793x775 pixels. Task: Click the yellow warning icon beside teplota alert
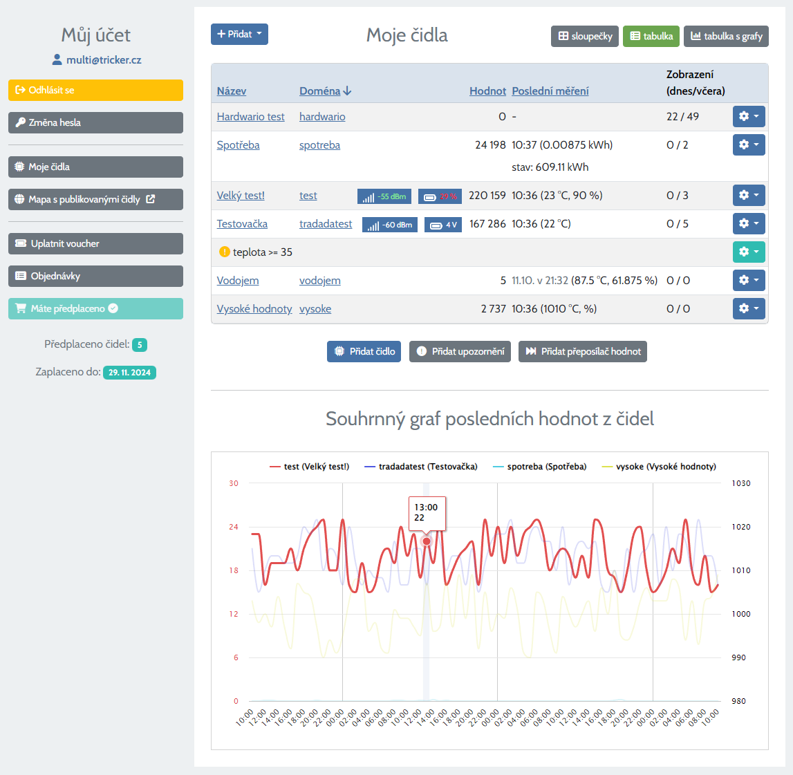pyautogui.click(x=224, y=252)
